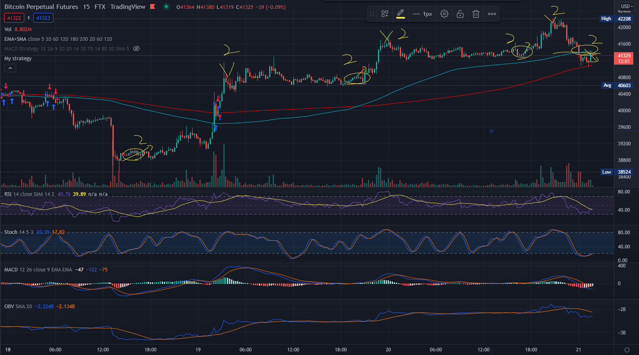639x355 pixels.
Task: Click the Avg 40603 price label
Action: 618,86
